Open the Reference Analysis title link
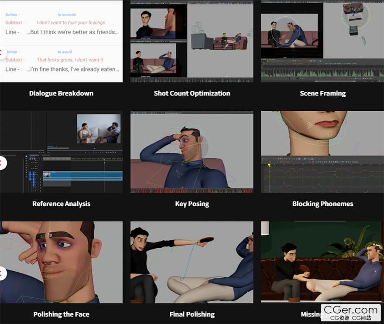 click(61, 204)
